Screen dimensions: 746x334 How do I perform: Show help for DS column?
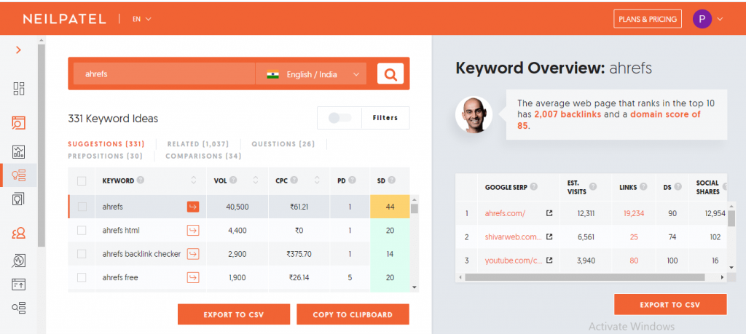(x=678, y=187)
